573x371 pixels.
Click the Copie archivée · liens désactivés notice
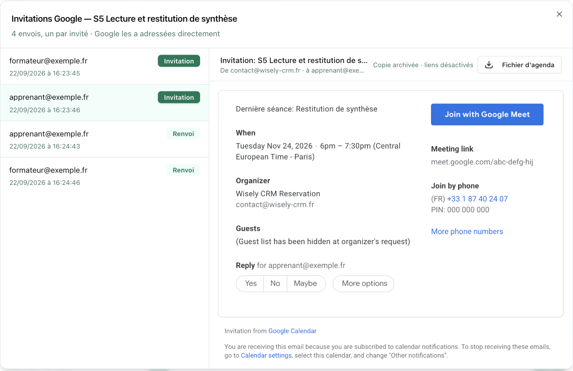click(x=423, y=65)
